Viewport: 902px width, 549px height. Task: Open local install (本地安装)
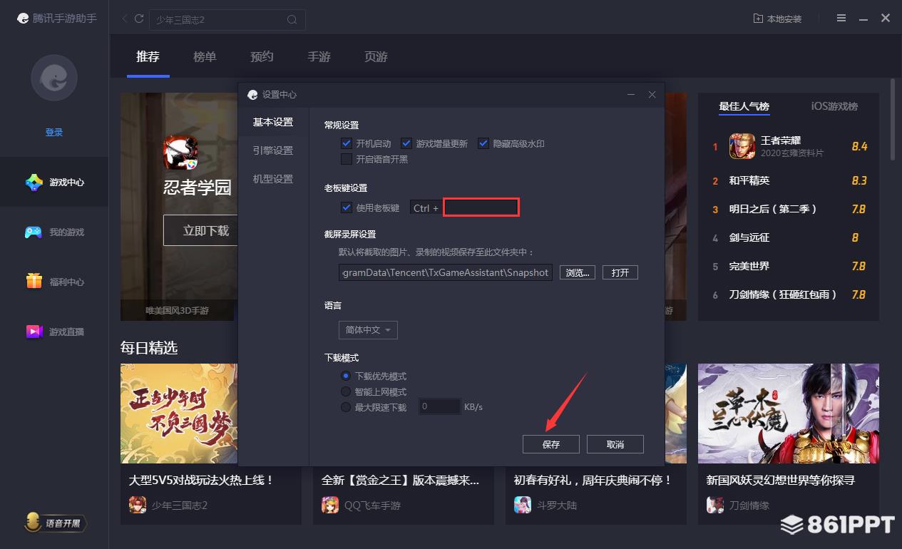(x=778, y=19)
